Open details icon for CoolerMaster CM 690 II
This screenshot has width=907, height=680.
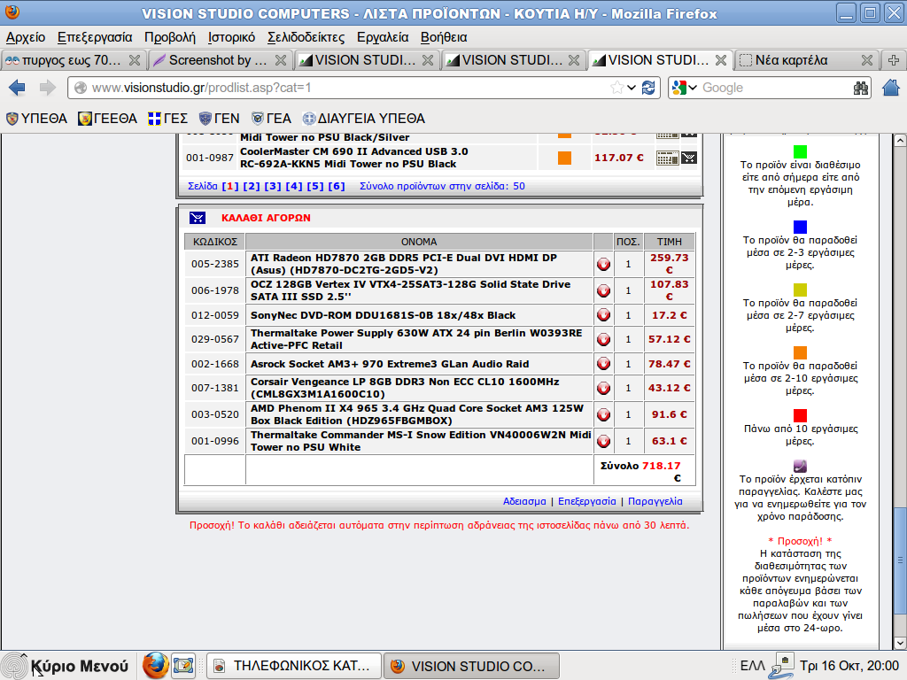[x=667, y=158]
